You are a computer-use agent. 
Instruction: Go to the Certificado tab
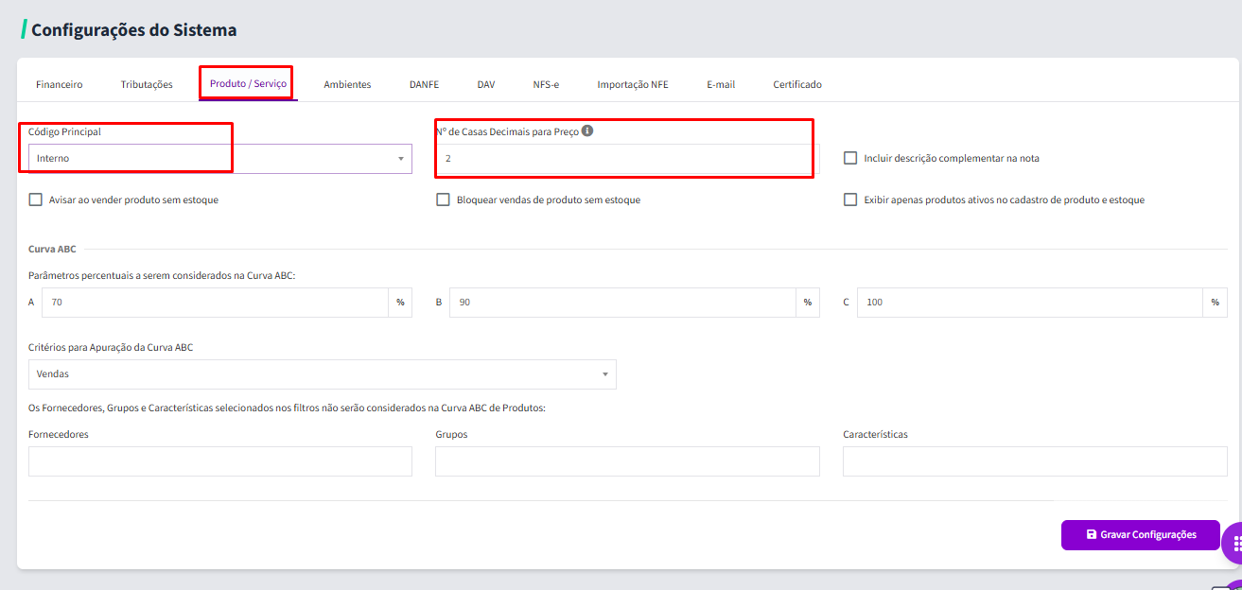(797, 84)
